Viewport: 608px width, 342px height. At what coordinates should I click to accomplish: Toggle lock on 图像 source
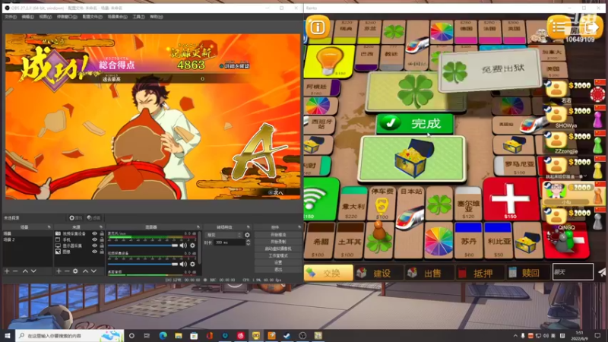pyautogui.click(x=102, y=252)
